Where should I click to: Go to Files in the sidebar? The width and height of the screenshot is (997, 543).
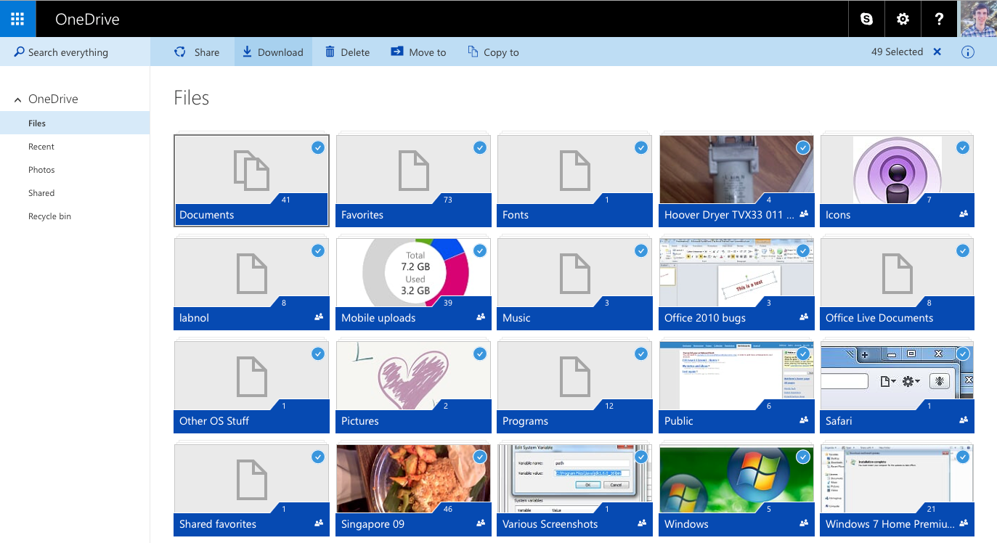pos(75,123)
